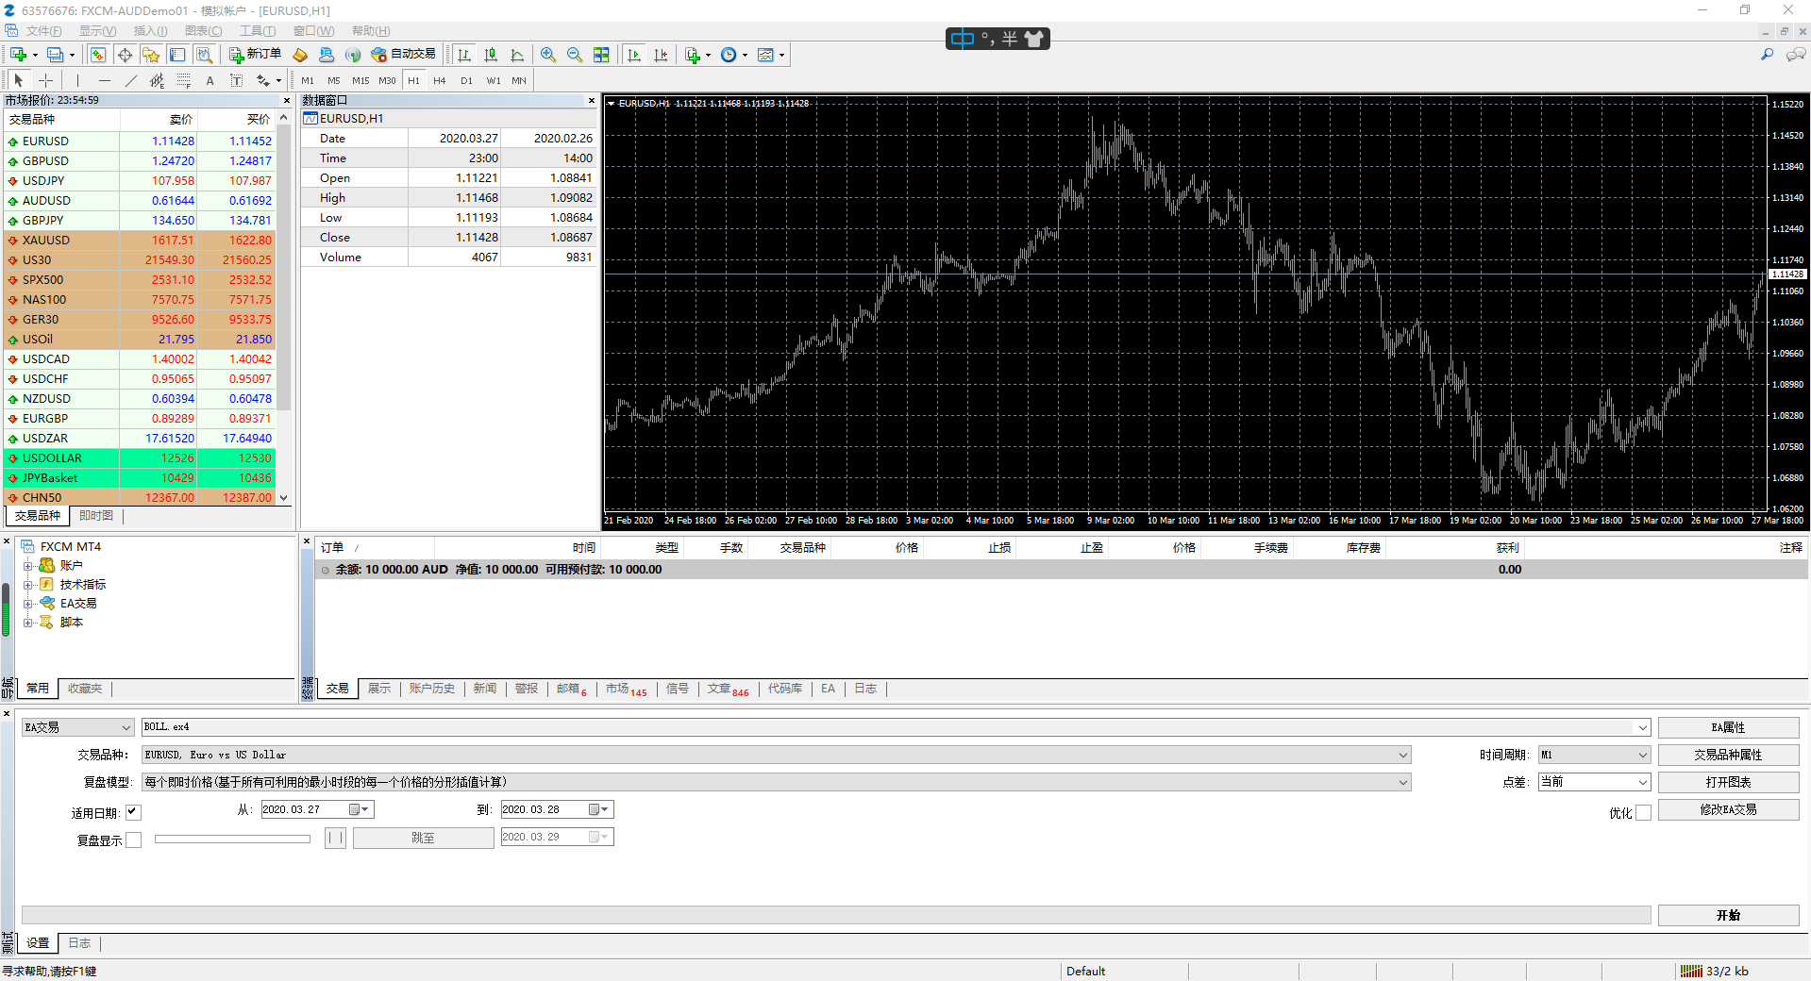Select the draw trendline tool

[x=131, y=80]
